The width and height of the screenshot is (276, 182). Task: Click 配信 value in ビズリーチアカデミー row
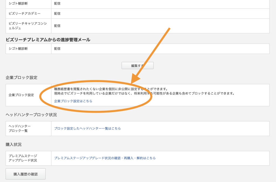(57, 13)
